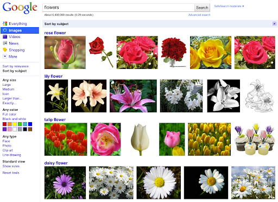Close the Sort by subject bar
This screenshot has height=202, width=278.
click(274, 24)
